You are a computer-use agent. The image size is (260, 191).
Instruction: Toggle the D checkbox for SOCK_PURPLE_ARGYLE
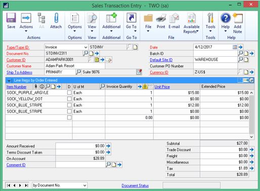coord(69,93)
